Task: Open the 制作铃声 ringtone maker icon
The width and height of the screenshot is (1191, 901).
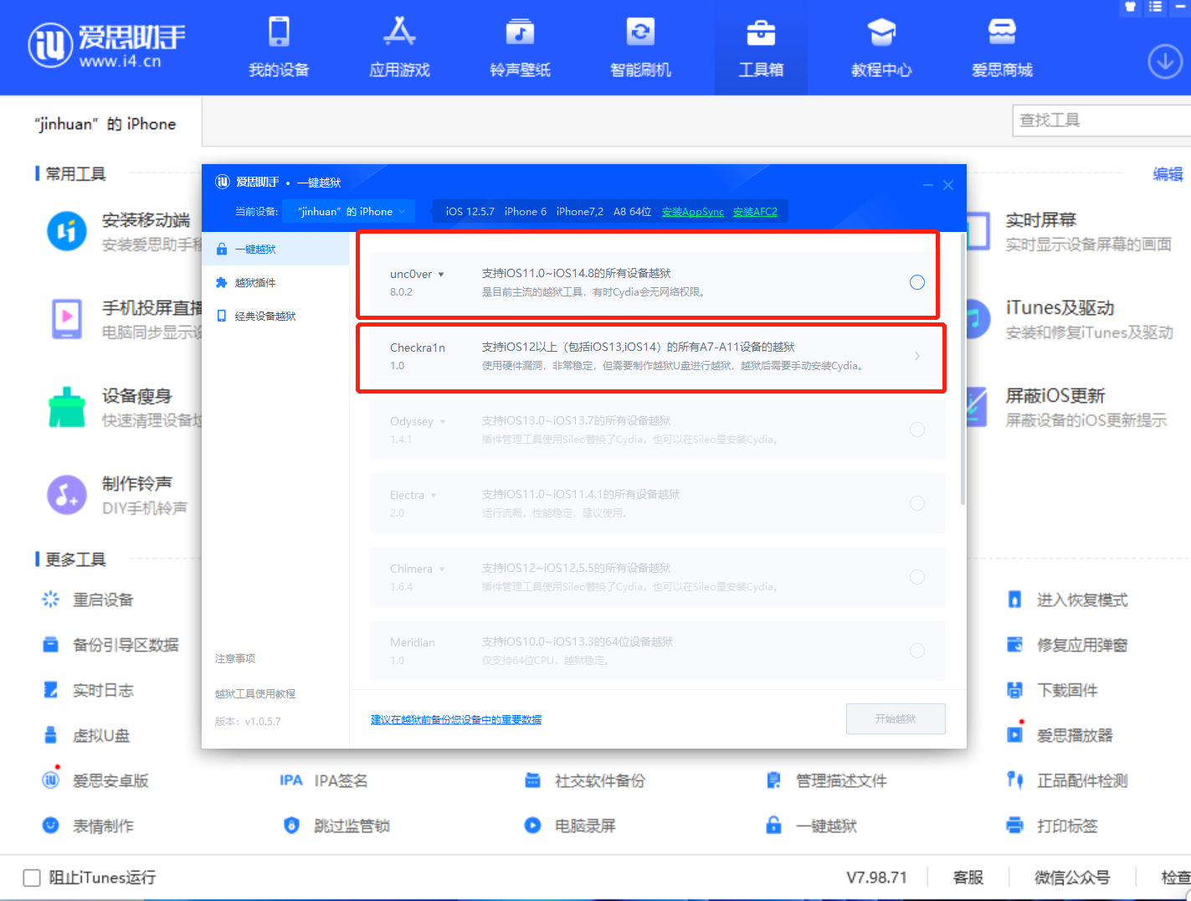Action: [67, 495]
